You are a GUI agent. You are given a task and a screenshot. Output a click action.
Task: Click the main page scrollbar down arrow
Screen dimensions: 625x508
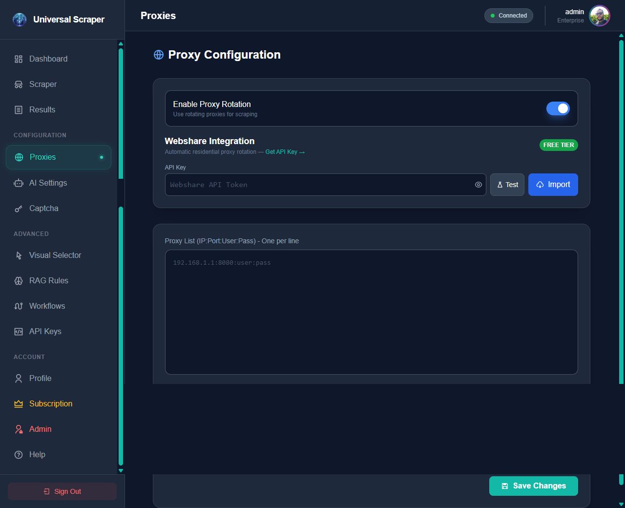tap(621, 504)
